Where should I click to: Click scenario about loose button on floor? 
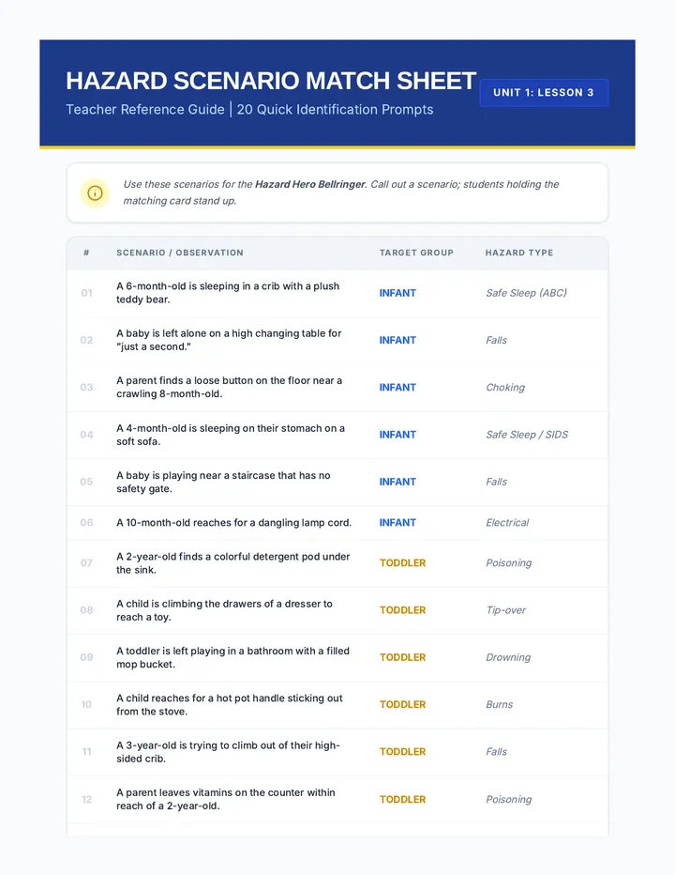tap(229, 388)
